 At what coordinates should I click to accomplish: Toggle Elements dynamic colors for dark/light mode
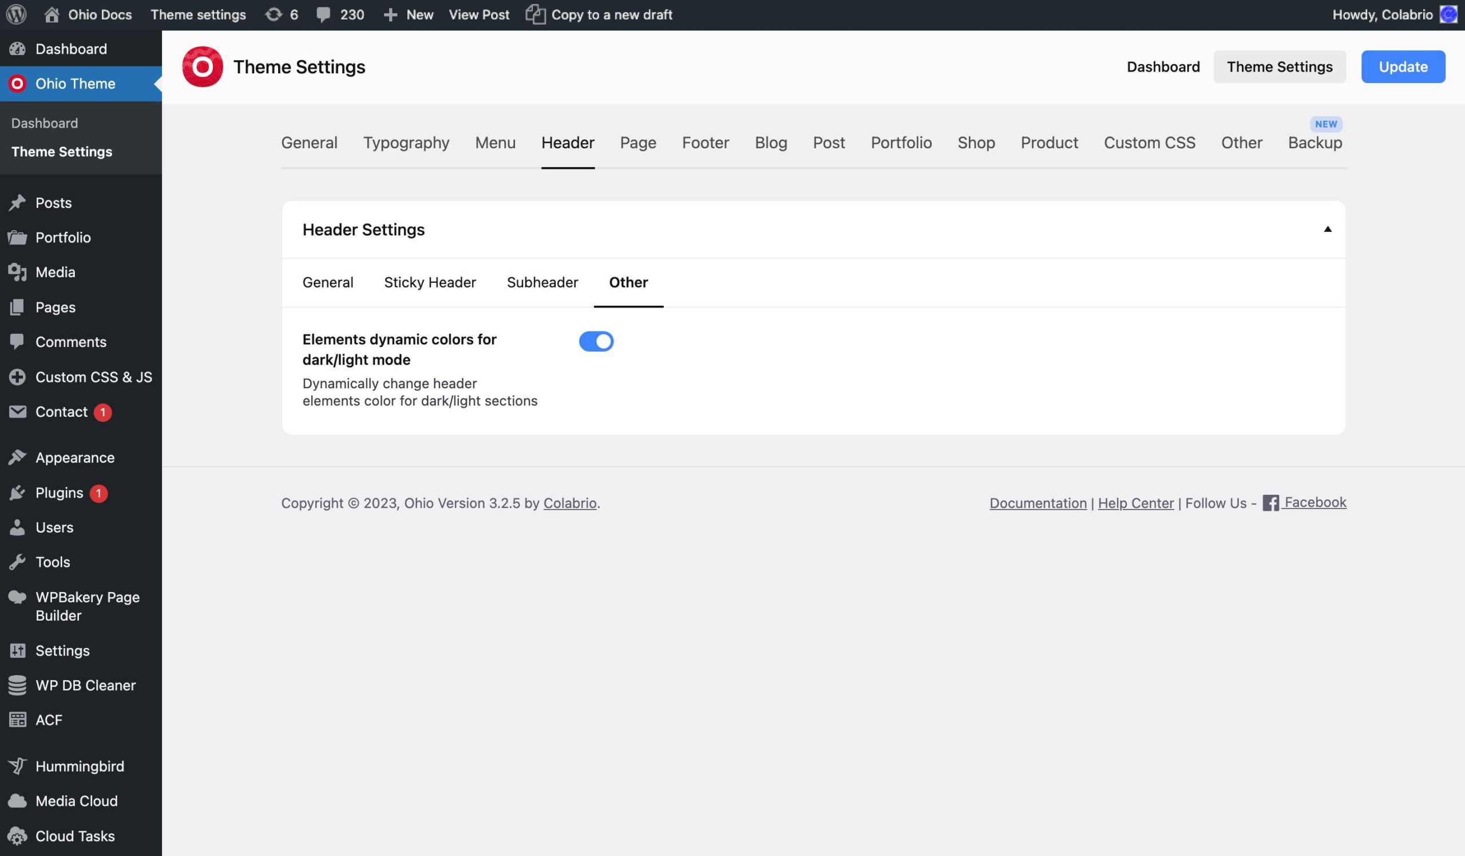tap(596, 341)
